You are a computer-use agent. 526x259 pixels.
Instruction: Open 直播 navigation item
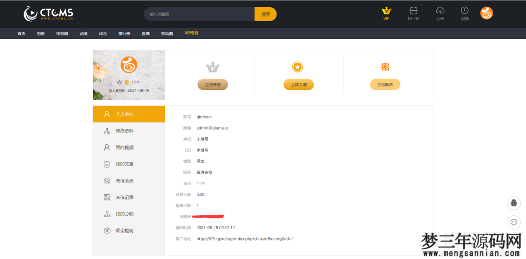pyautogui.click(x=145, y=33)
